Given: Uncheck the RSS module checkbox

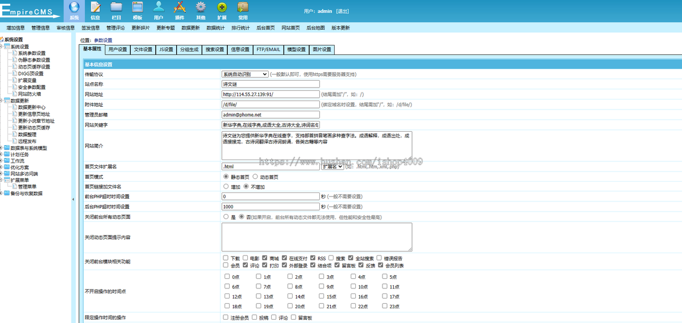Looking at the screenshot, I should [x=313, y=258].
